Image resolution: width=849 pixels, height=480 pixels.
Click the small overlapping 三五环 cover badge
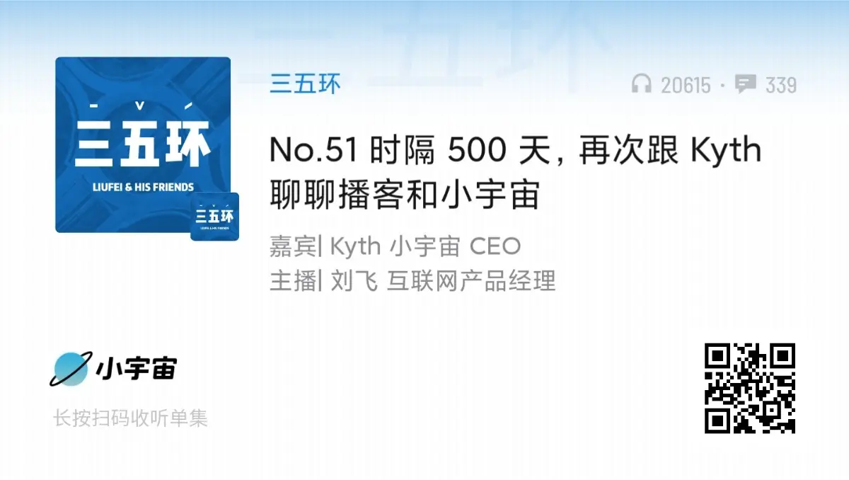tap(214, 217)
